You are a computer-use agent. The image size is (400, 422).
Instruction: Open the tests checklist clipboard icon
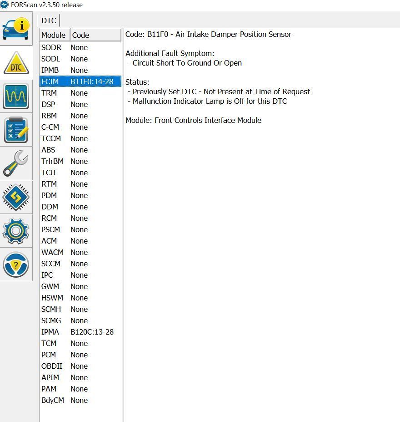click(16, 130)
